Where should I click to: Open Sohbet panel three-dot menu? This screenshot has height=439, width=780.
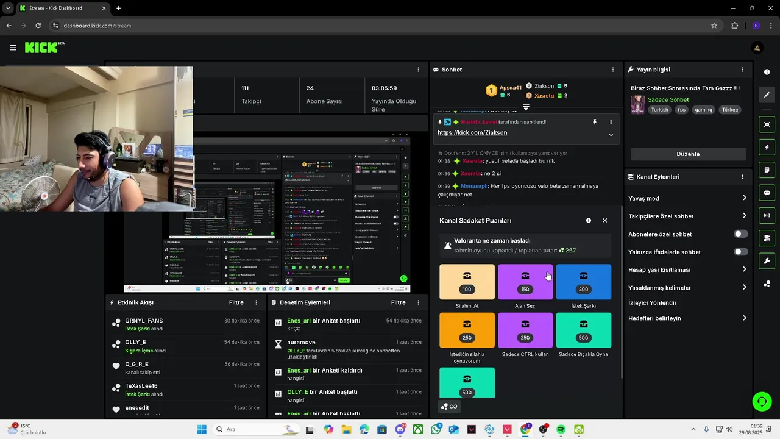pos(612,70)
